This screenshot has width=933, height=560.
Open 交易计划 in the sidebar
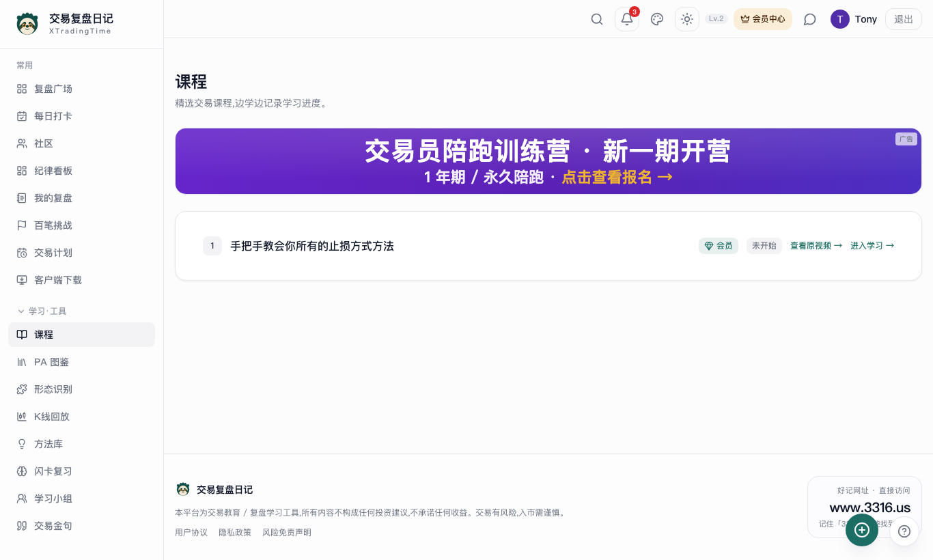coord(81,253)
